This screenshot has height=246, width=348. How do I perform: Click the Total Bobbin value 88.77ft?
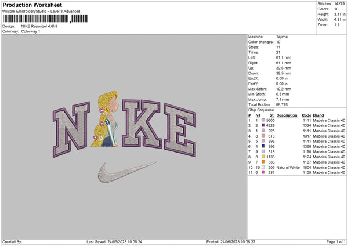pos(282,104)
